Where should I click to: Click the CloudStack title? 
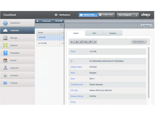pos(10,15)
